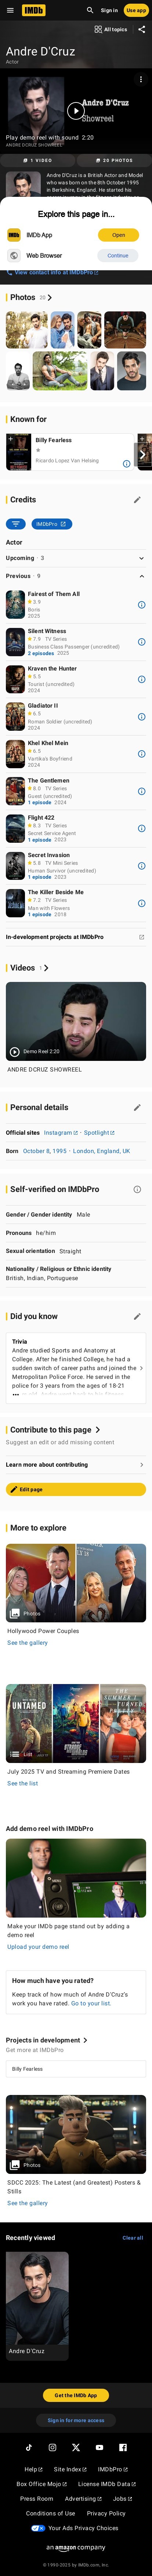Open the All topics menu

tap(112, 29)
